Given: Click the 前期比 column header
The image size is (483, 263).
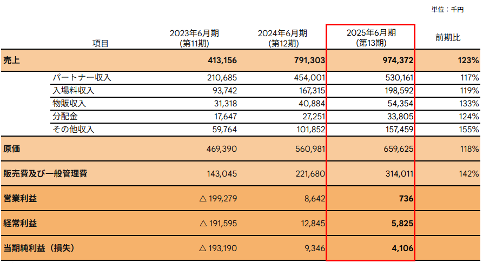Looking at the screenshot, I should pyautogui.click(x=448, y=38).
